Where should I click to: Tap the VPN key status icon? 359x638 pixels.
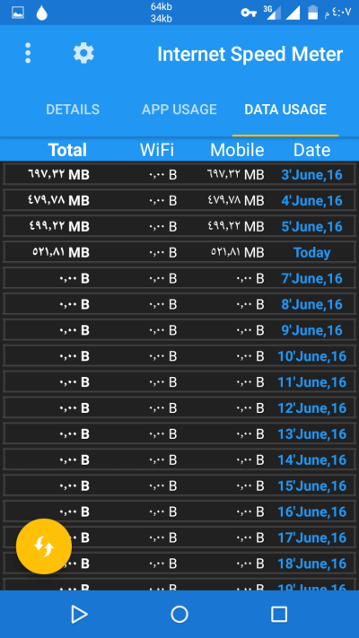point(249,13)
